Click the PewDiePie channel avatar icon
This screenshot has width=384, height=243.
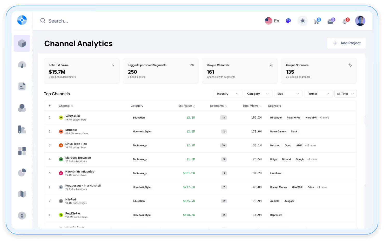tap(61, 215)
